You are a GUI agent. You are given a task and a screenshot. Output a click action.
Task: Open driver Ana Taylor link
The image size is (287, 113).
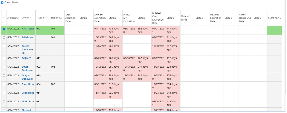28,29
